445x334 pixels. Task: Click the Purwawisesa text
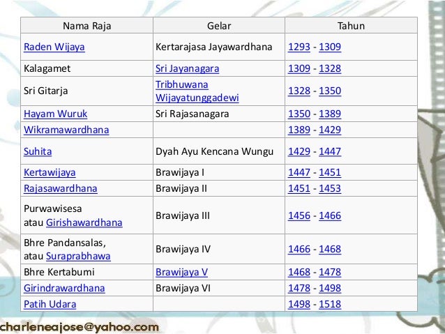53,208
